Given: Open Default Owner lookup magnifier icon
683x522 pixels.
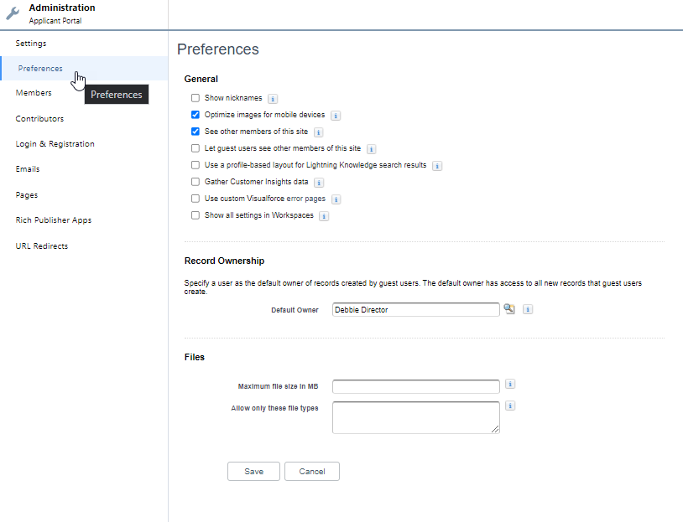Looking at the screenshot, I should [x=509, y=309].
